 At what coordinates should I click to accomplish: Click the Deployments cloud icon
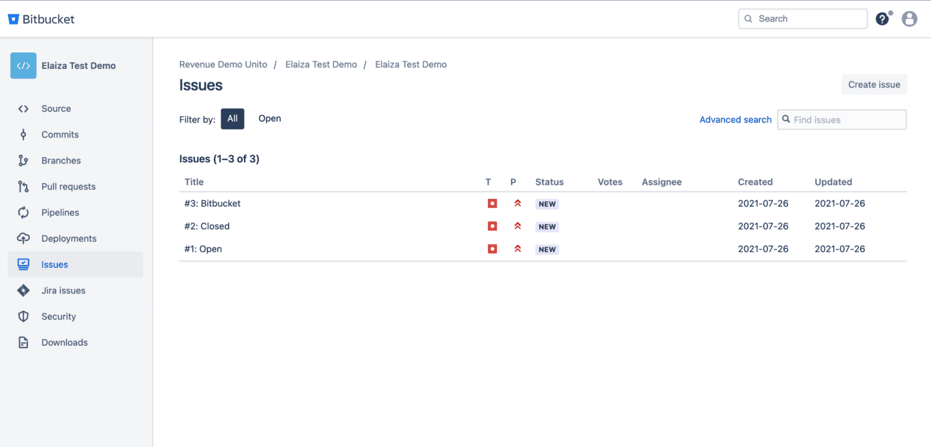[x=23, y=238]
